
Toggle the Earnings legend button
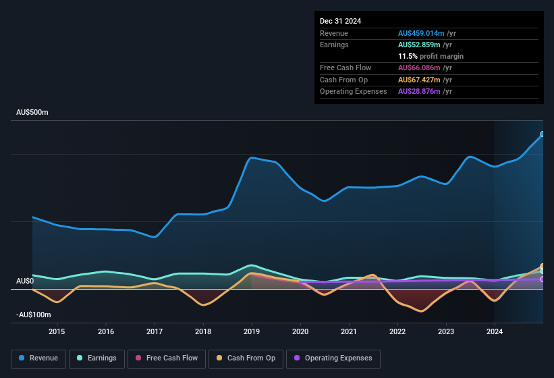point(96,358)
